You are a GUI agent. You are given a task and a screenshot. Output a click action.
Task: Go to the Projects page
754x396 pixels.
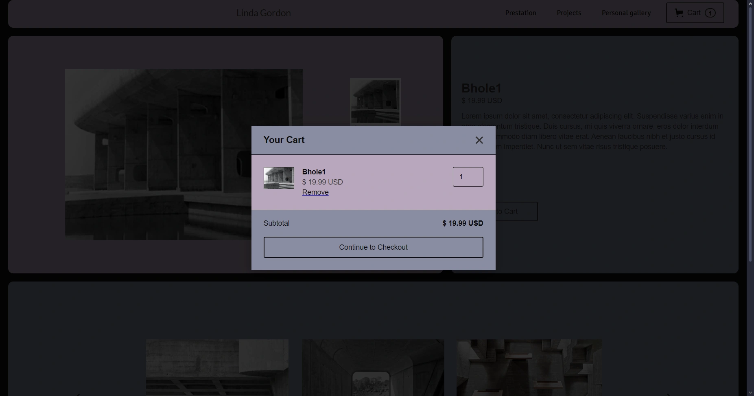(569, 13)
